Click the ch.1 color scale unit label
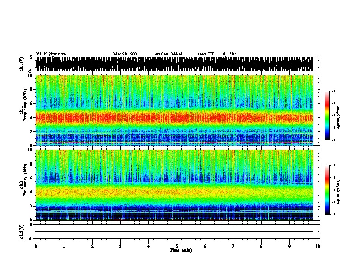The width and height of the screenshot is (358, 276). (x=338, y=117)
